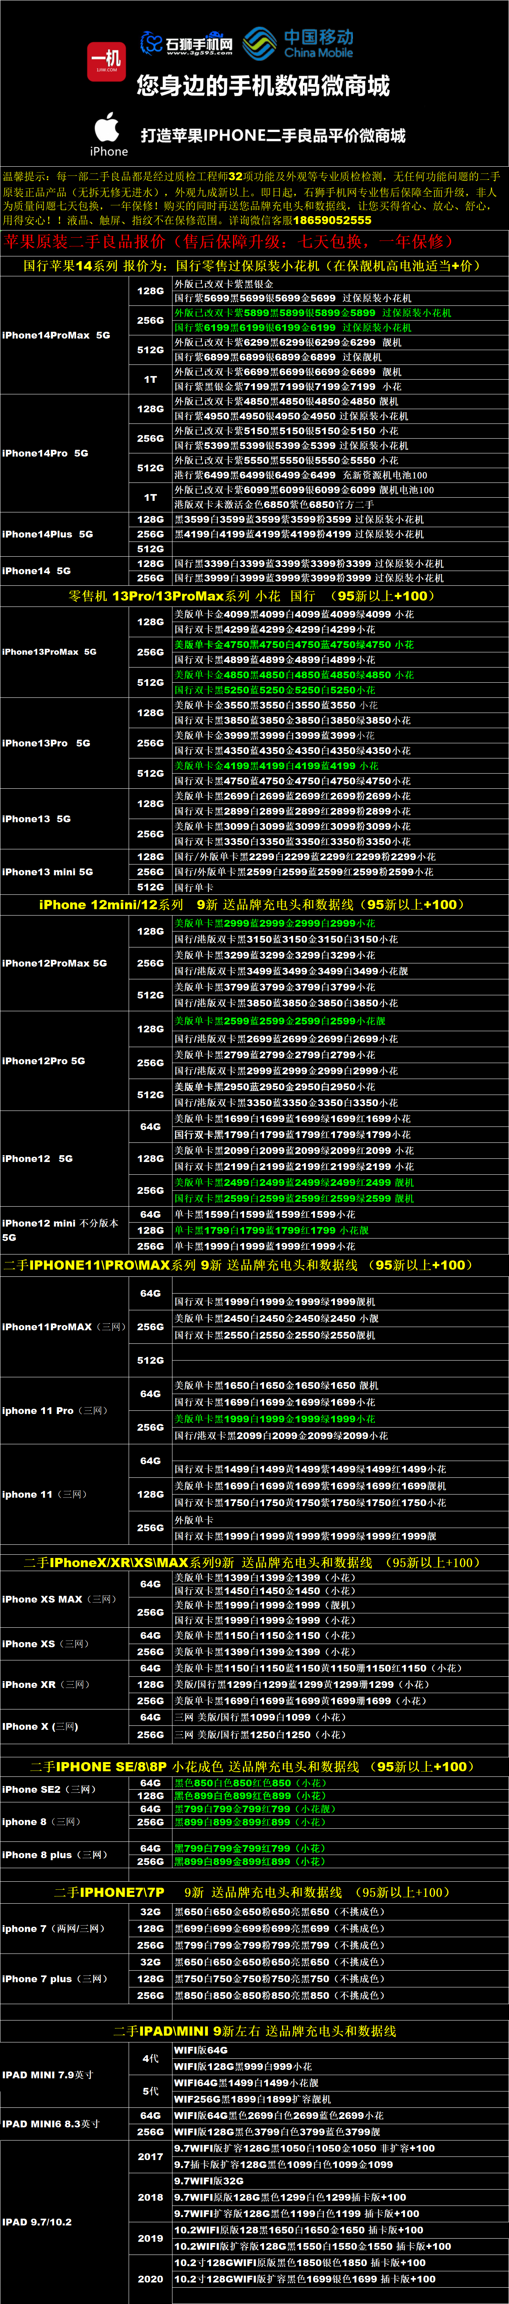Click the 温馨提示 warranty notice paragraph
Image resolution: width=509 pixels, height=2304 pixels.
(x=254, y=199)
